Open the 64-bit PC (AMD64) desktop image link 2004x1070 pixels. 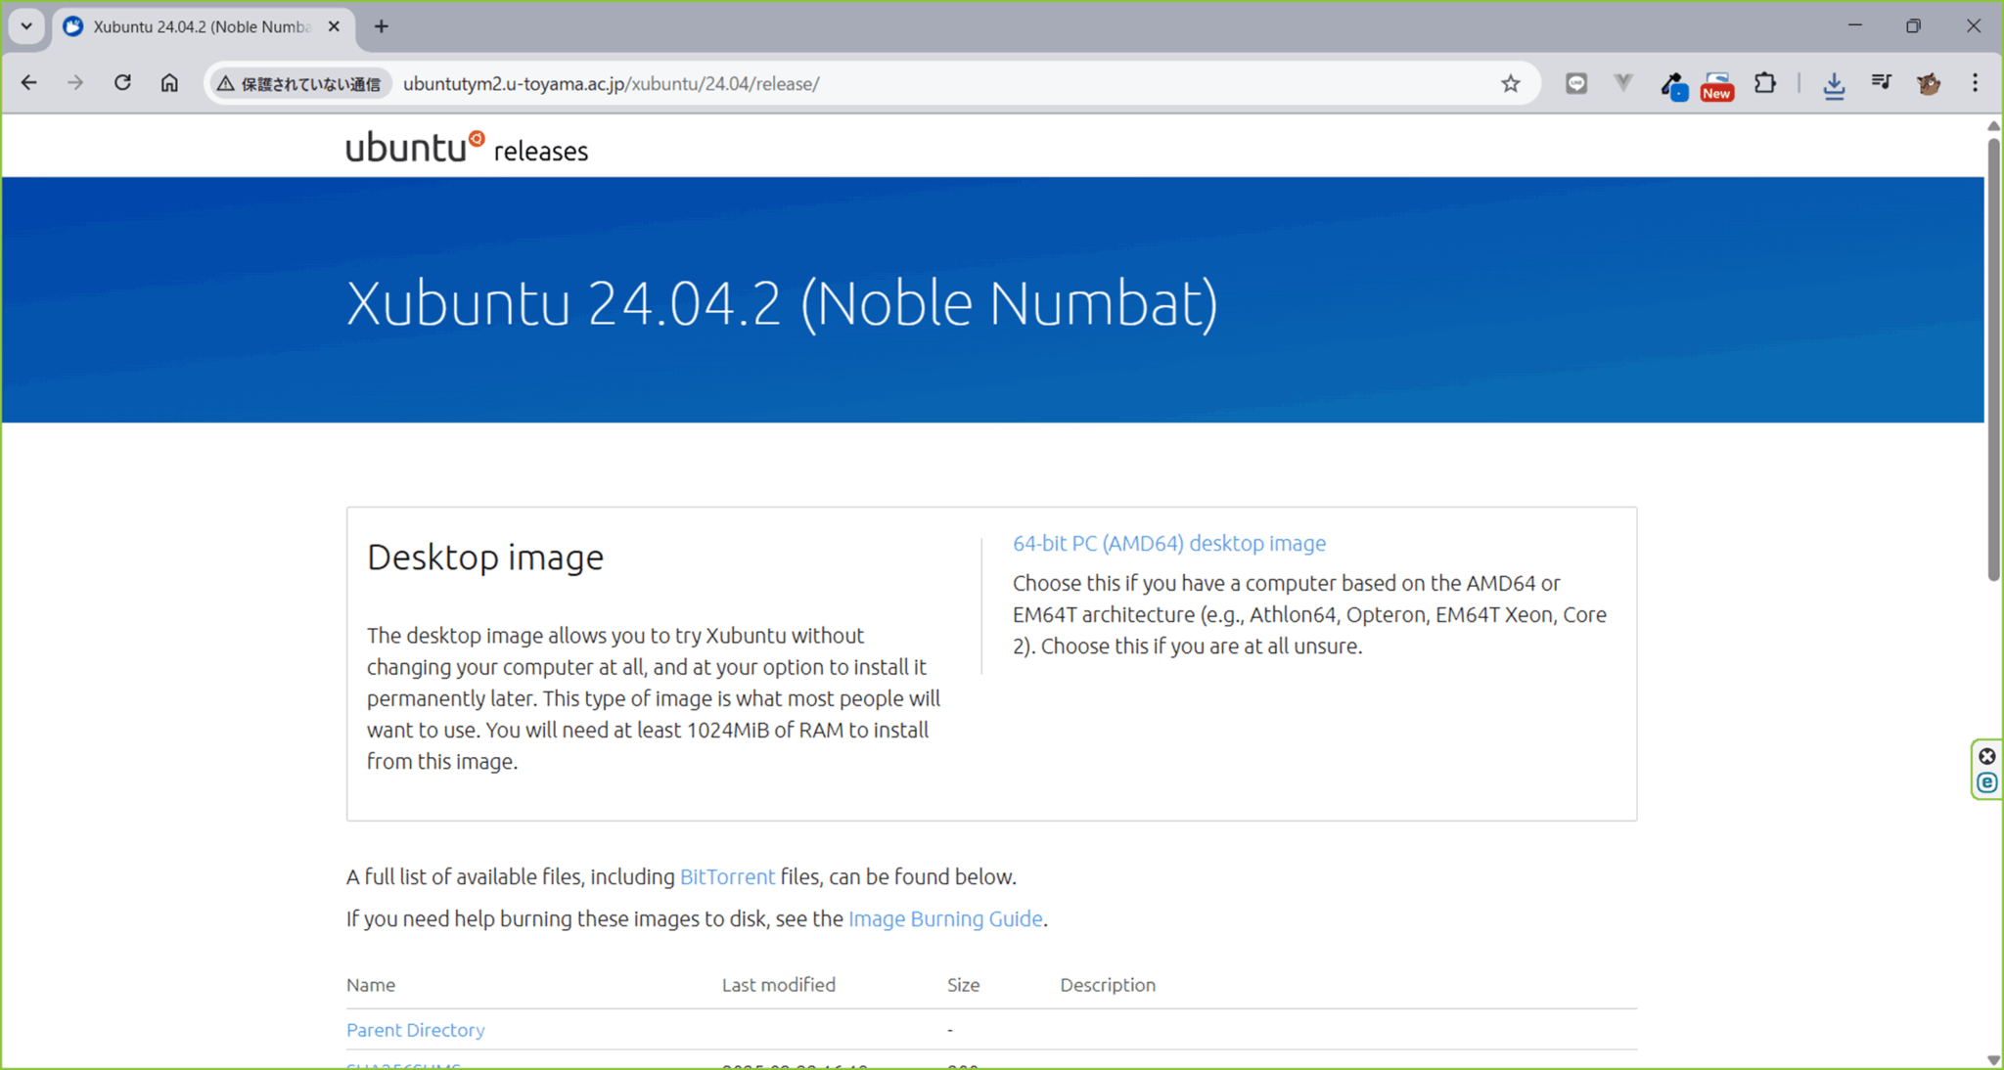pyautogui.click(x=1168, y=543)
